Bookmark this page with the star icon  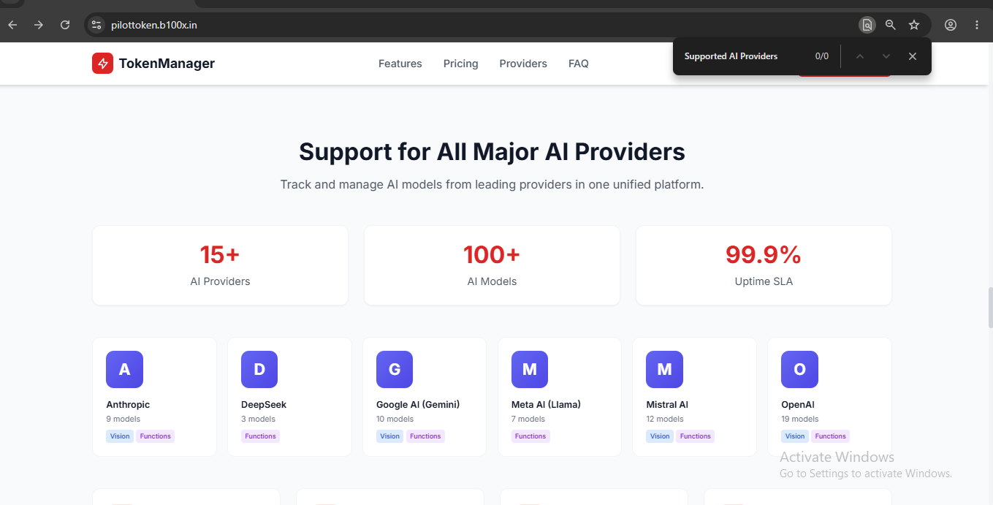point(914,25)
